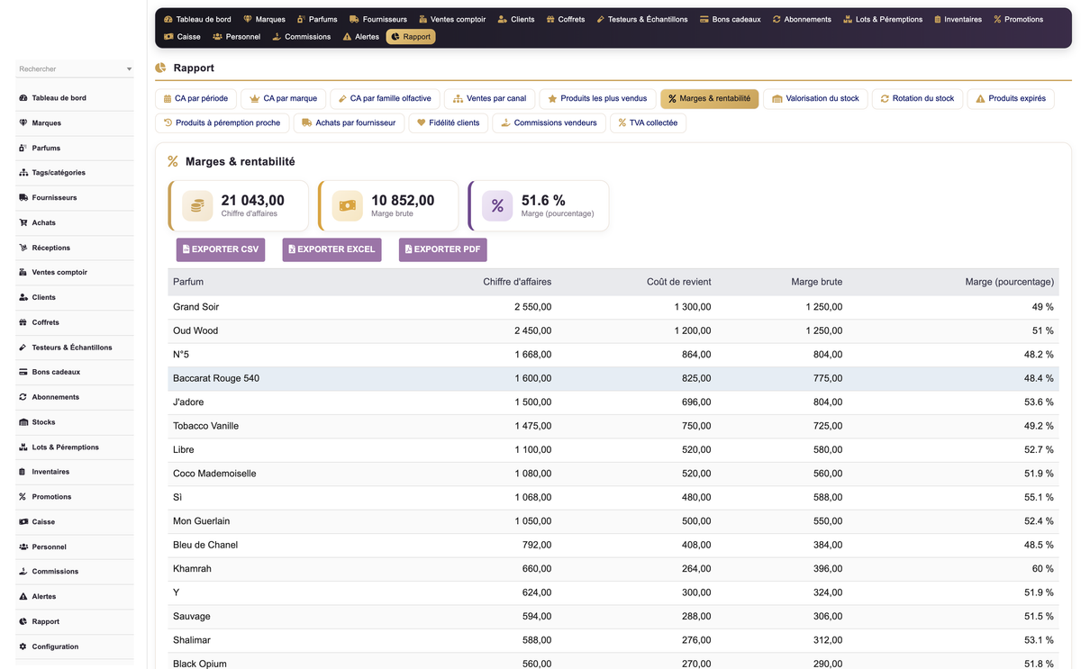Screen dimensions: 1081x669
Task: Open Caisse in the top menu
Action: click(x=182, y=37)
